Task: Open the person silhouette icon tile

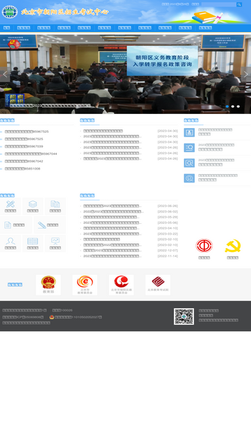Action: [10, 243]
